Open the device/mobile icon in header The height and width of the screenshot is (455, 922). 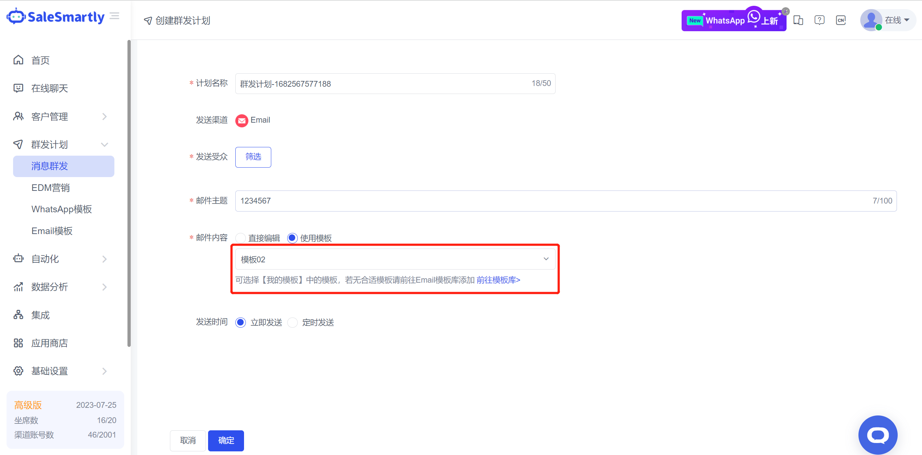[x=798, y=20]
